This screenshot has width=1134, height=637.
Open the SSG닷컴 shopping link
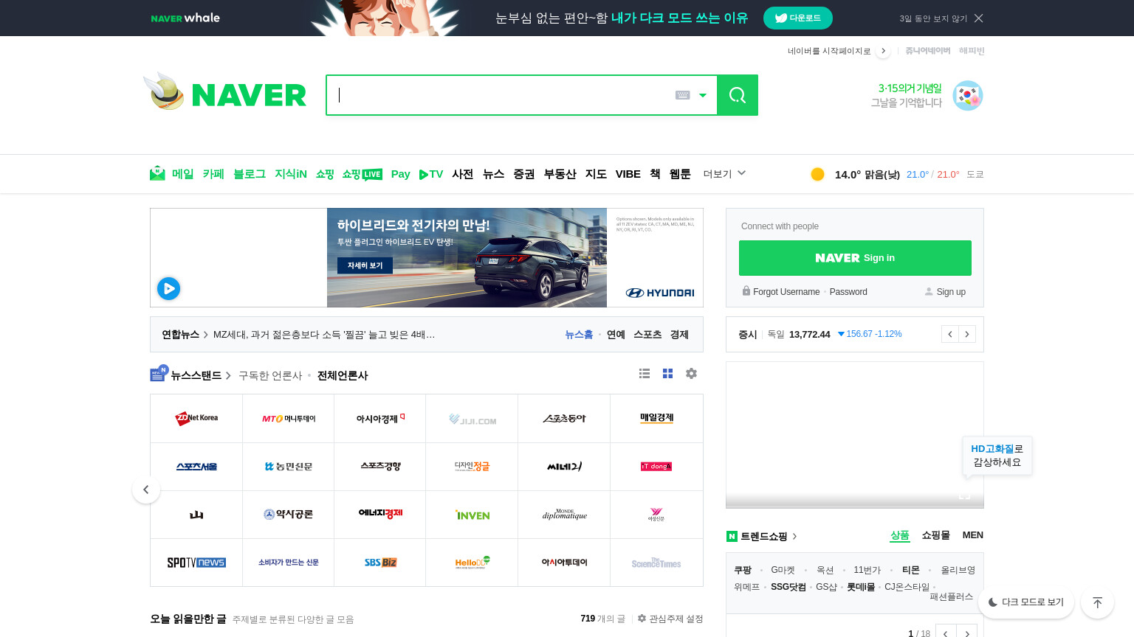788,587
